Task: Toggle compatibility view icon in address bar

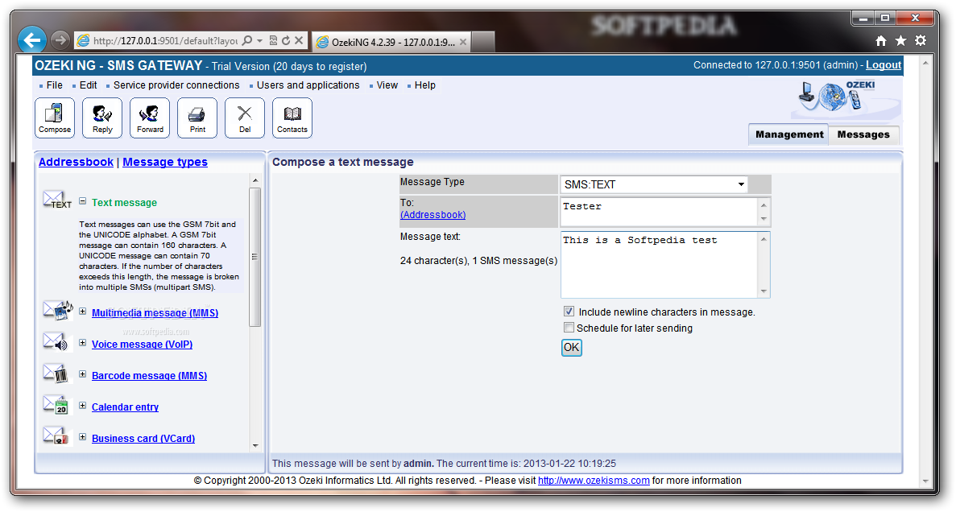Action: pos(273,40)
